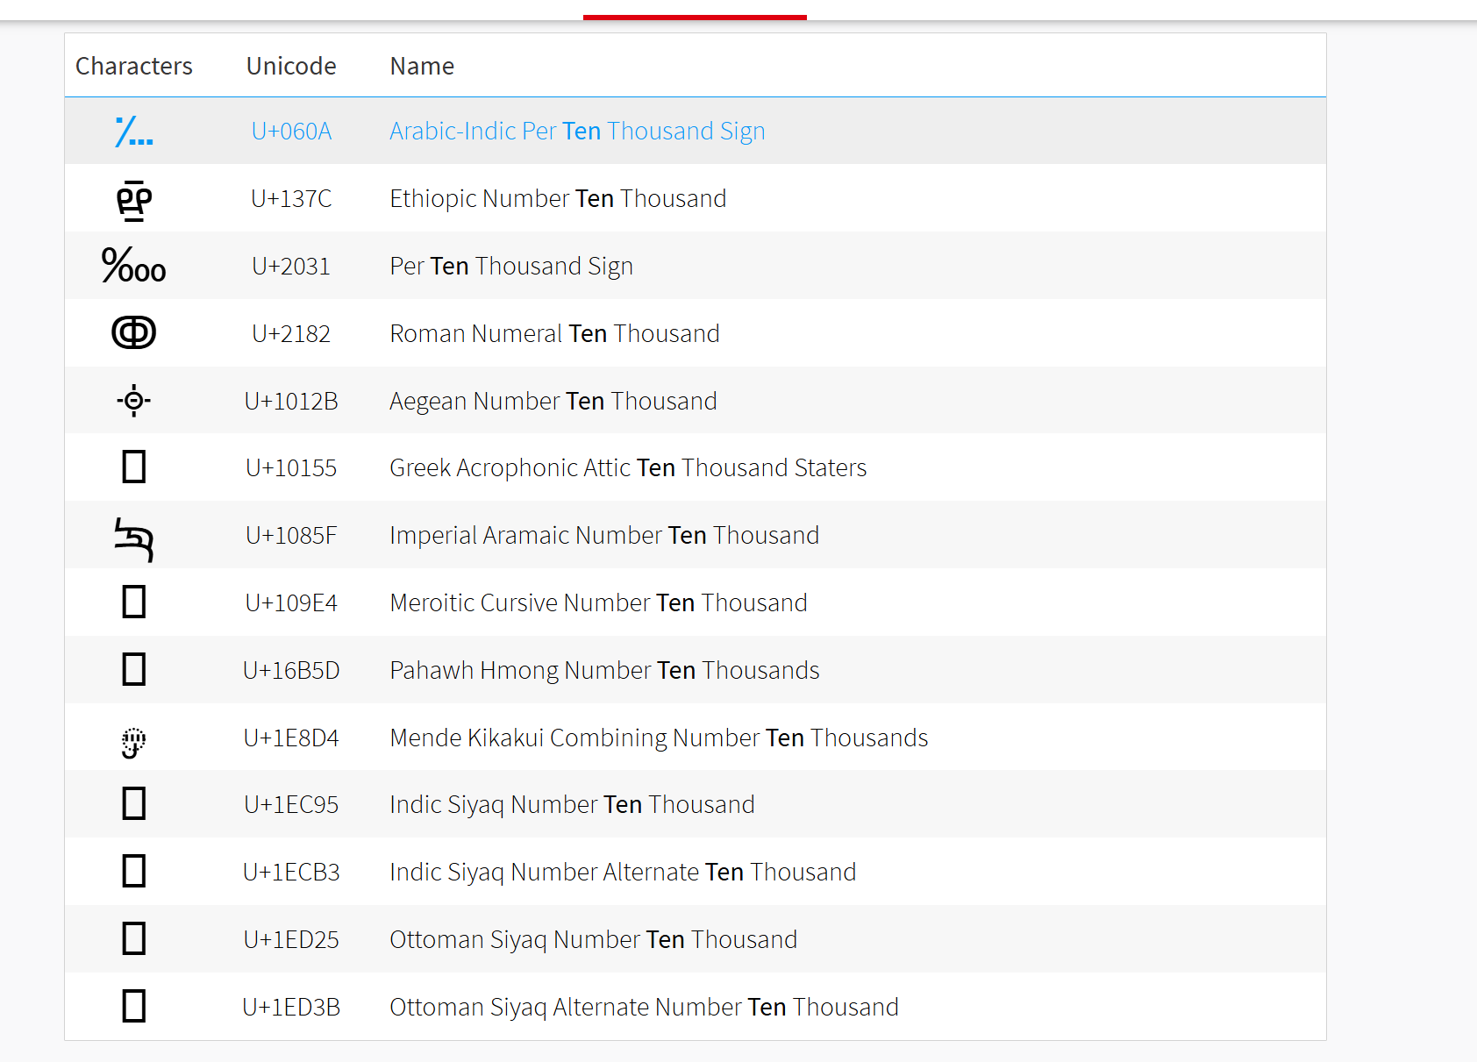
Task: Open Meroitic Cursive Number Ten Thousand
Action: [598, 602]
